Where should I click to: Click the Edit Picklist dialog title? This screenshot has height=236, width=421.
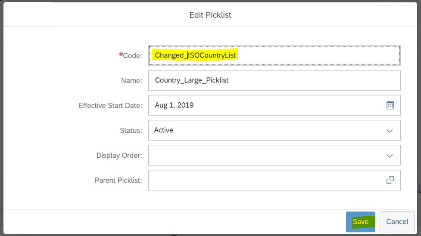[x=210, y=15]
